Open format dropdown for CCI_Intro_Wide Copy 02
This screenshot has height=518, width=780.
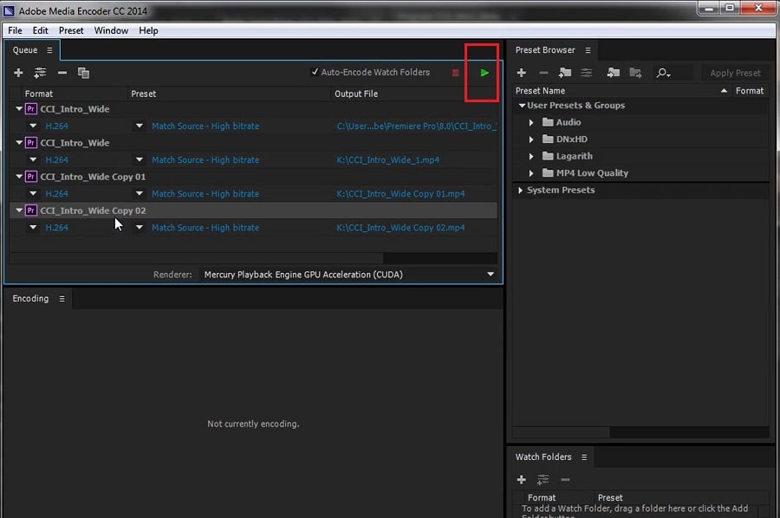coord(33,227)
